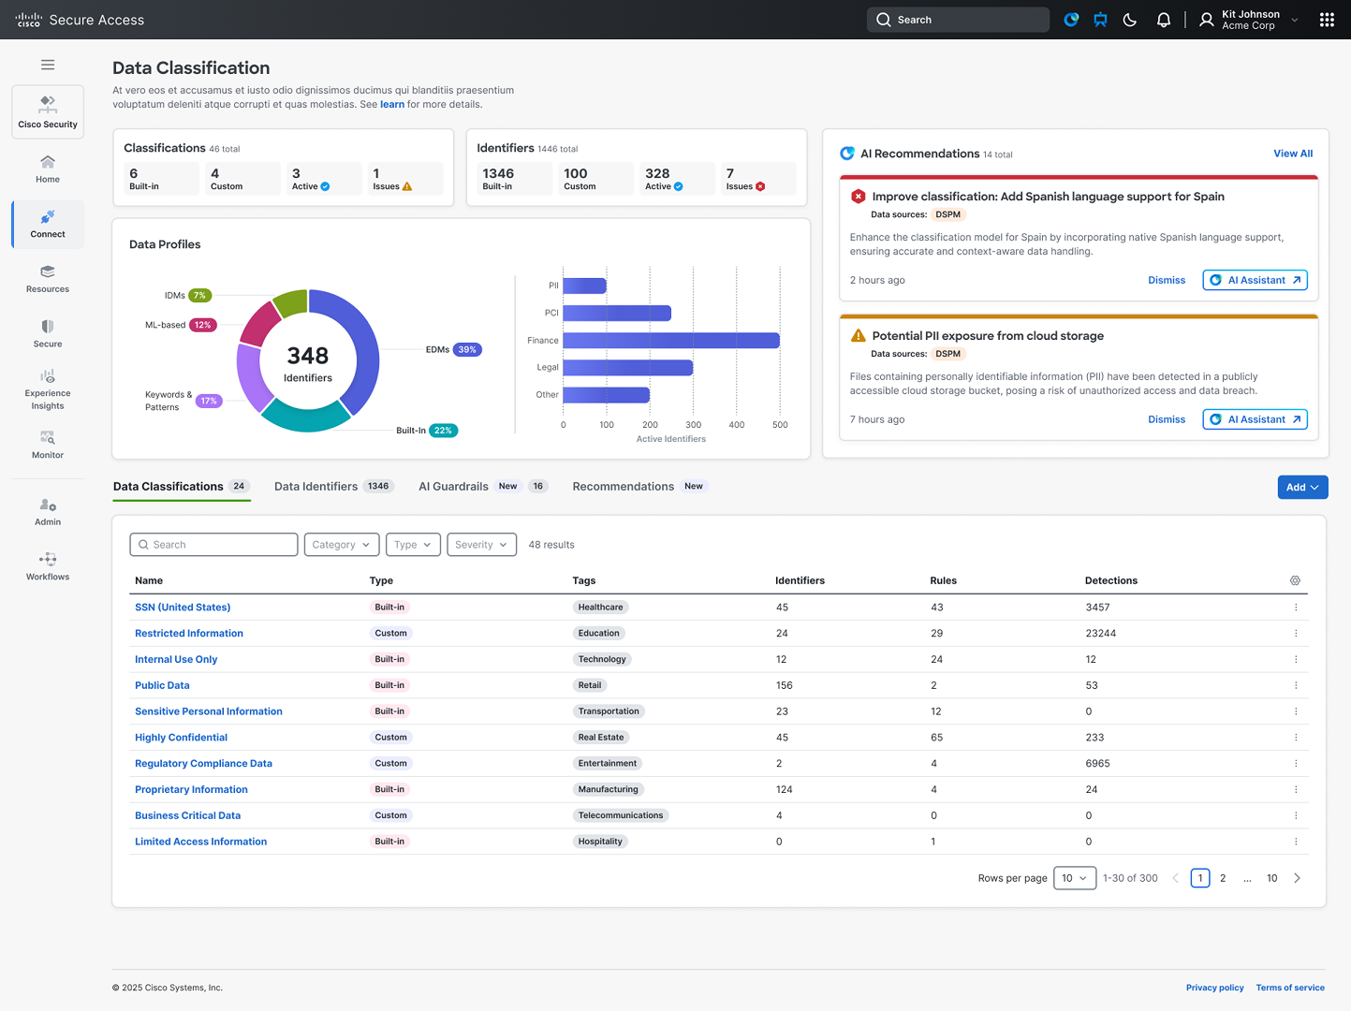This screenshot has width=1351, height=1011.
Task: Expand the Add button dropdown
Action: pyautogui.click(x=1301, y=488)
